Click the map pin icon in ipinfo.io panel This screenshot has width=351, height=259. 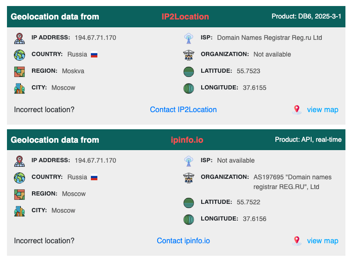pyautogui.click(x=297, y=241)
